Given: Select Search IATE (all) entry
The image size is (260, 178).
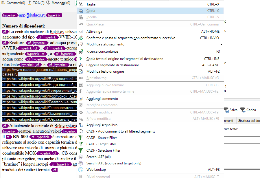Looking at the screenshot, I should coord(150,157).
